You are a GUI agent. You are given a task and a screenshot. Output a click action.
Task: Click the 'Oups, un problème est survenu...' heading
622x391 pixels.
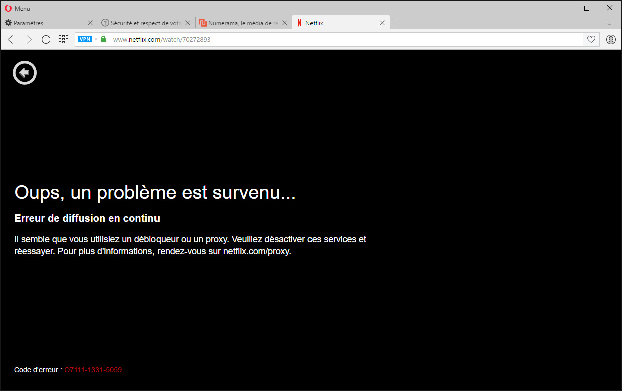[x=155, y=193]
